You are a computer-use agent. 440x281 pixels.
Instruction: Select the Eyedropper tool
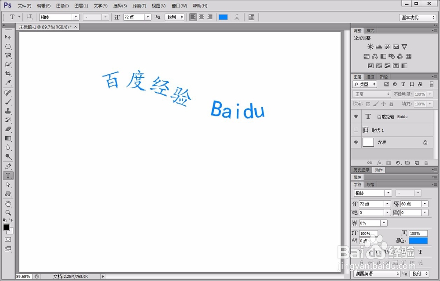(x=8, y=83)
